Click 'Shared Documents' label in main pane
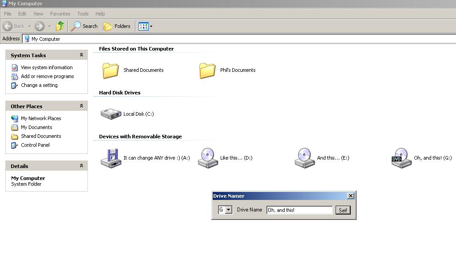Image resolution: width=456 pixels, height=266 pixels. pyautogui.click(x=144, y=70)
